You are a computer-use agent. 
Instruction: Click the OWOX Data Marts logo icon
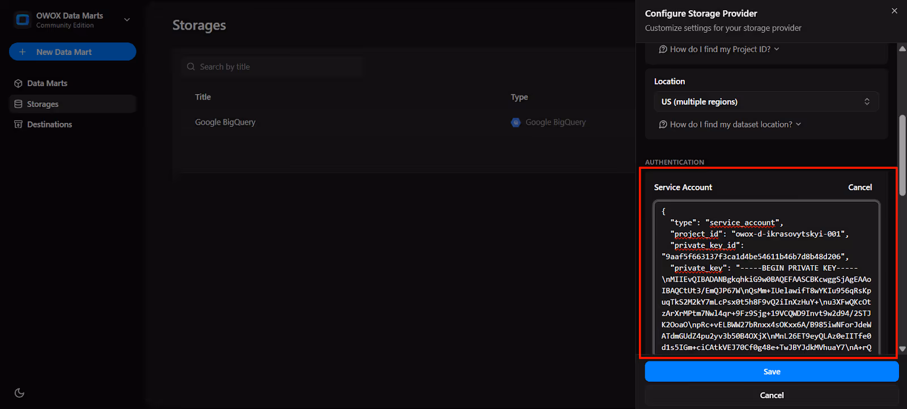(23, 20)
